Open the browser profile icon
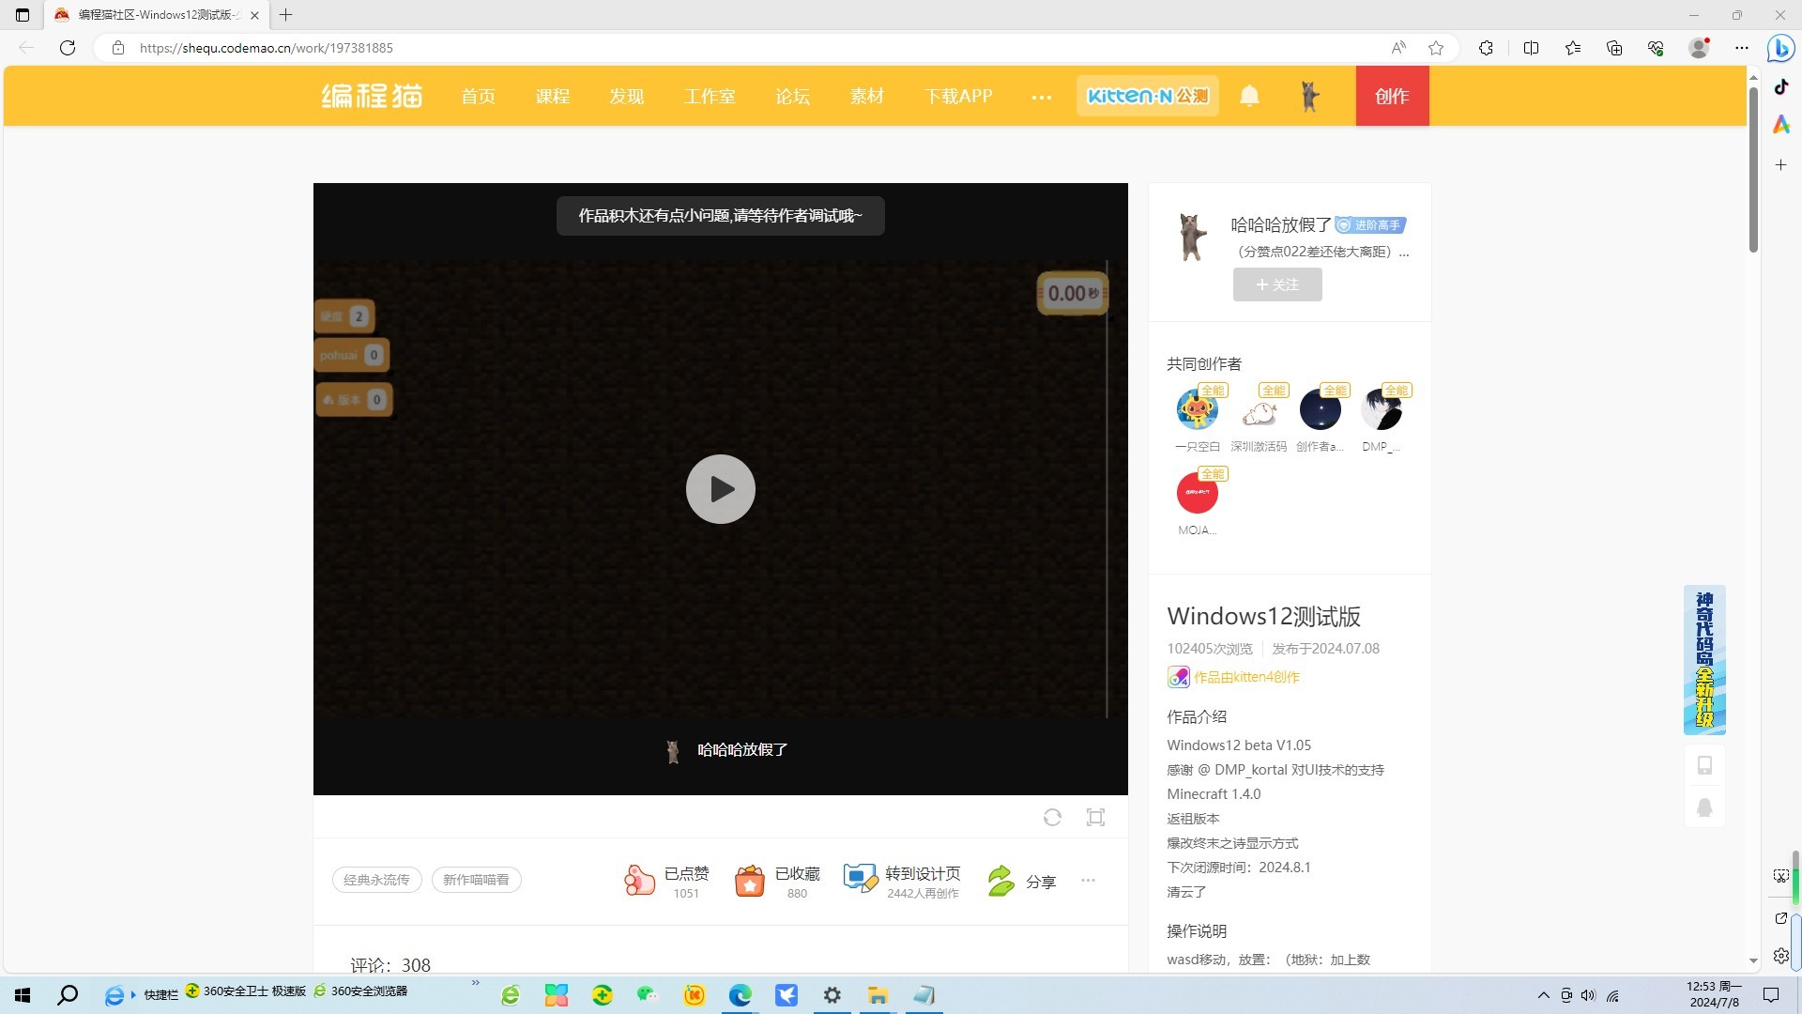 pyautogui.click(x=1699, y=48)
